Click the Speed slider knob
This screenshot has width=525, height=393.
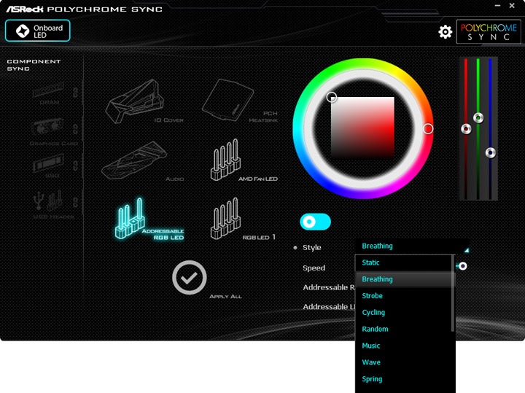click(463, 266)
